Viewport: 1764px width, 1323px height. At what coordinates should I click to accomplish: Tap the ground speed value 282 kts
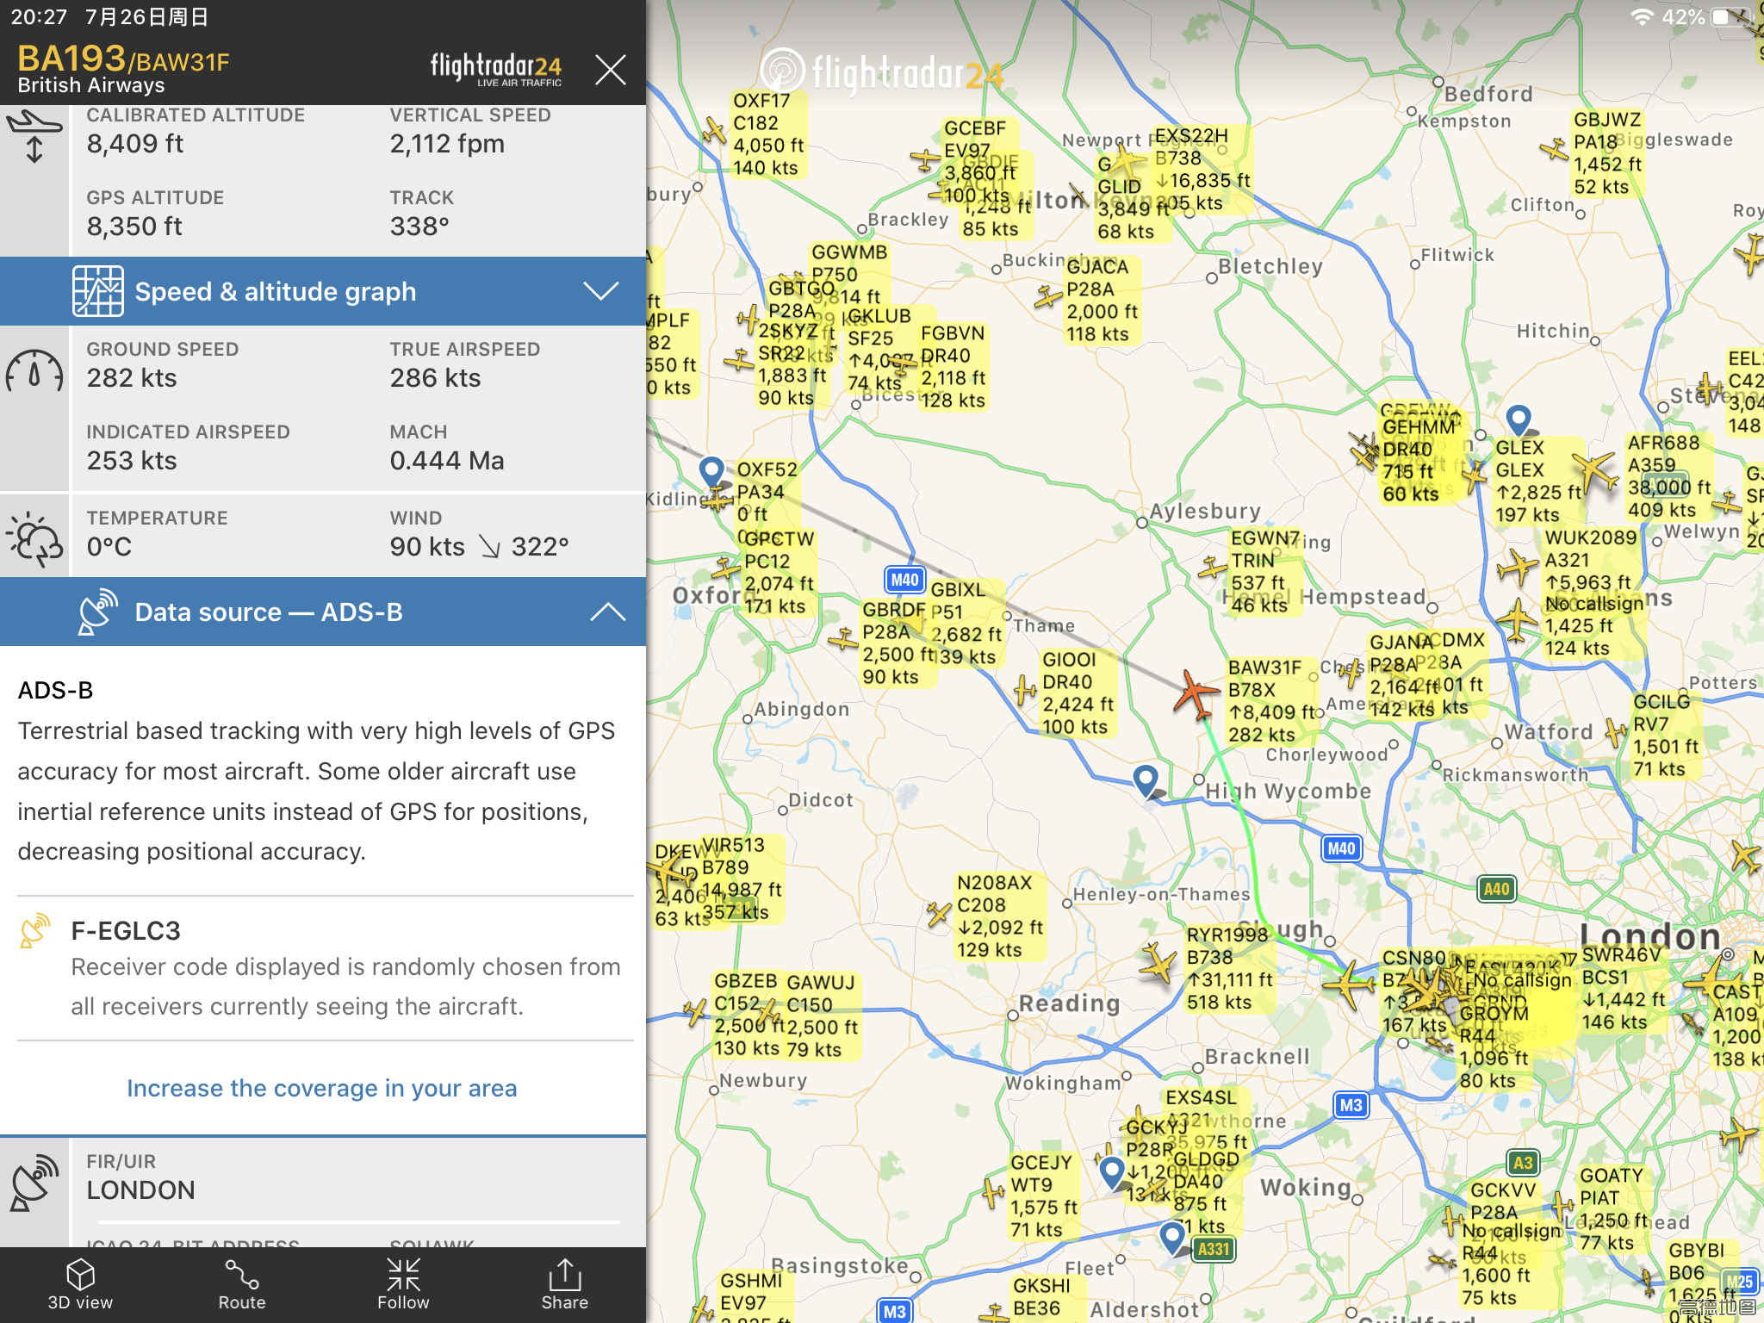(x=132, y=378)
